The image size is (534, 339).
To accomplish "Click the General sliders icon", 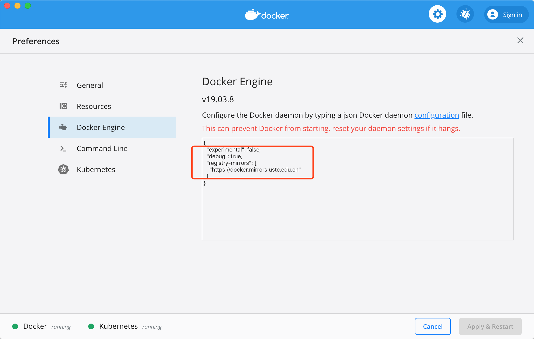I will pyautogui.click(x=63, y=85).
